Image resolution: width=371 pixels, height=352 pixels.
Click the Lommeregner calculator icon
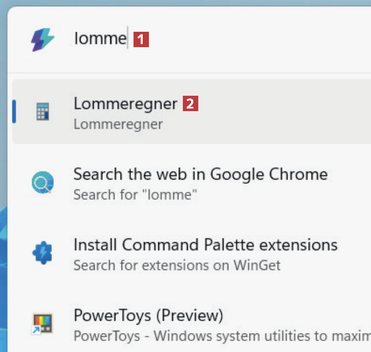click(x=42, y=112)
